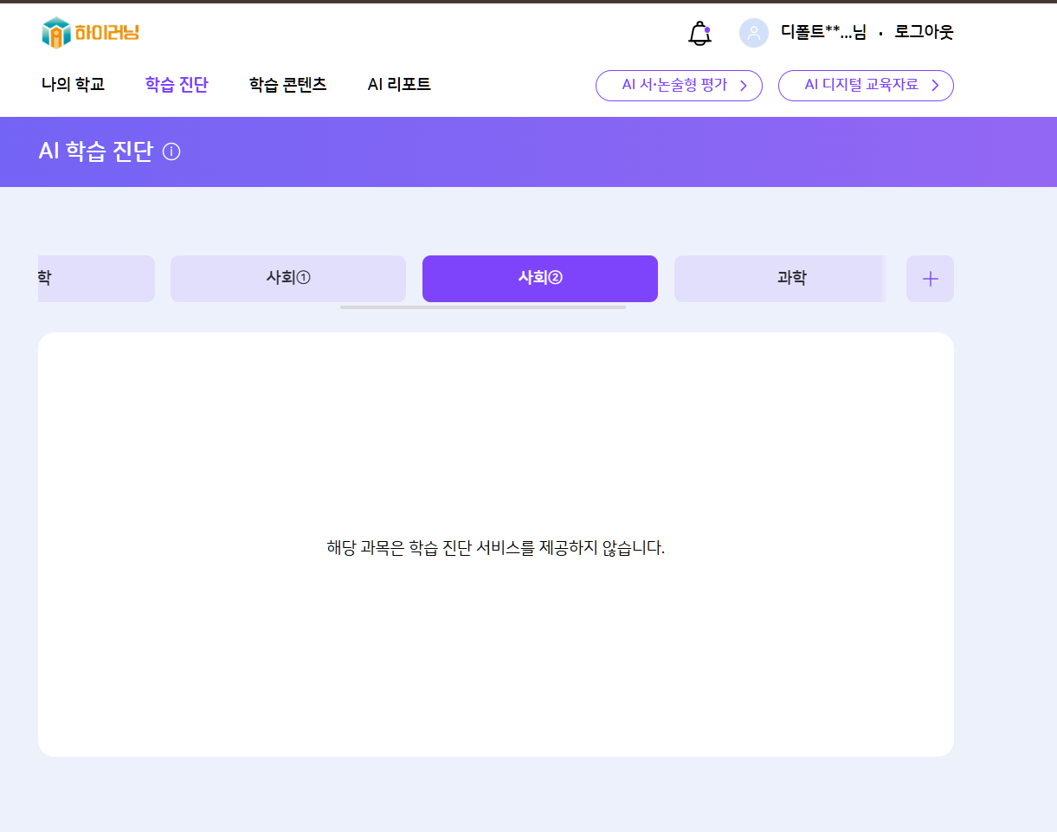Image resolution: width=1057 pixels, height=832 pixels.
Task: Select the 학습 진단 menu item
Action: [177, 85]
